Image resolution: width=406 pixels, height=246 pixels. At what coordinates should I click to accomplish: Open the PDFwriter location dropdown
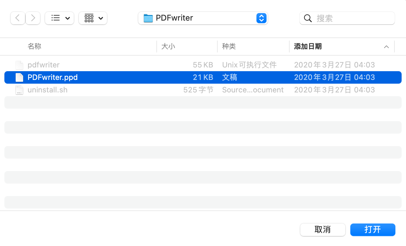(261, 18)
